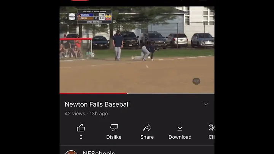Tap the baseball video frame to show controls
Image resolution: width=274 pixels, height=154 pixels.
(x=137, y=50)
